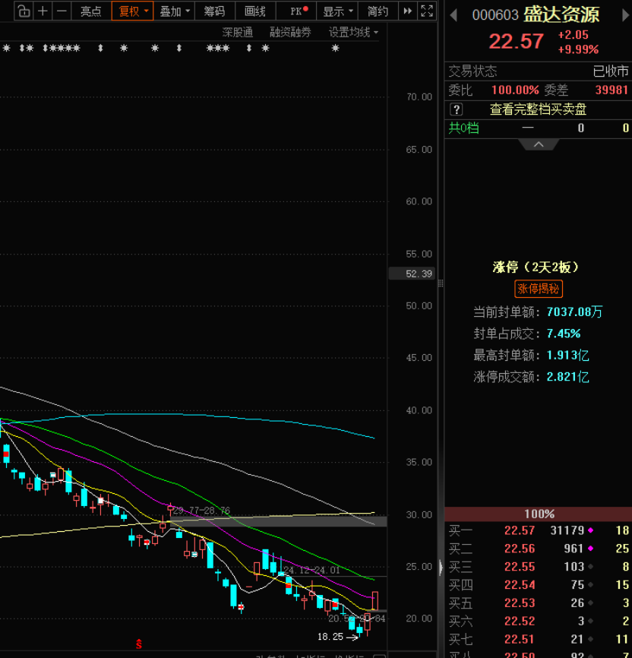Click the stock code 000603

click(495, 15)
